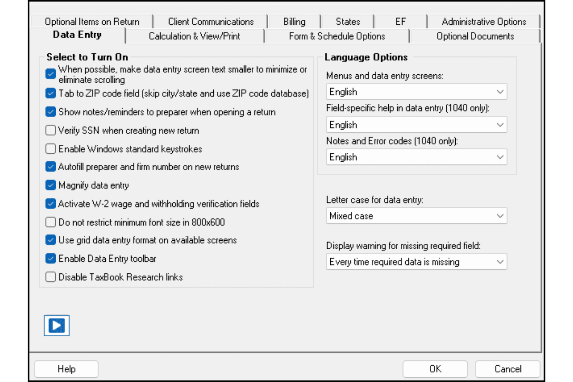The width and height of the screenshot is (573, 382).
Task: Switch to Optional Items on Return tab
Action: tap(92, 22)
